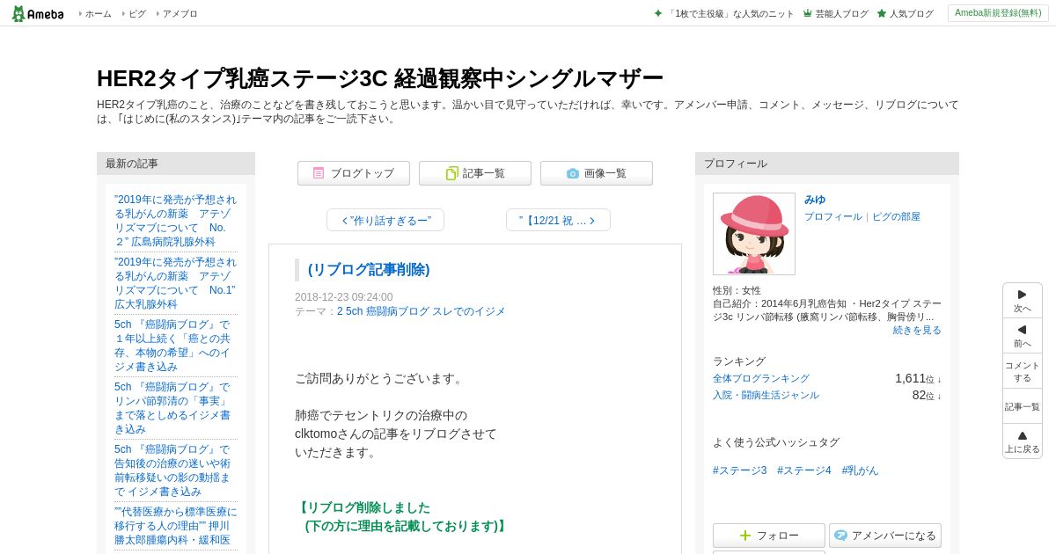Go to previous article "作り話すぎるー"
This screenshot has width=1056, height=554.
coord(385,220)
